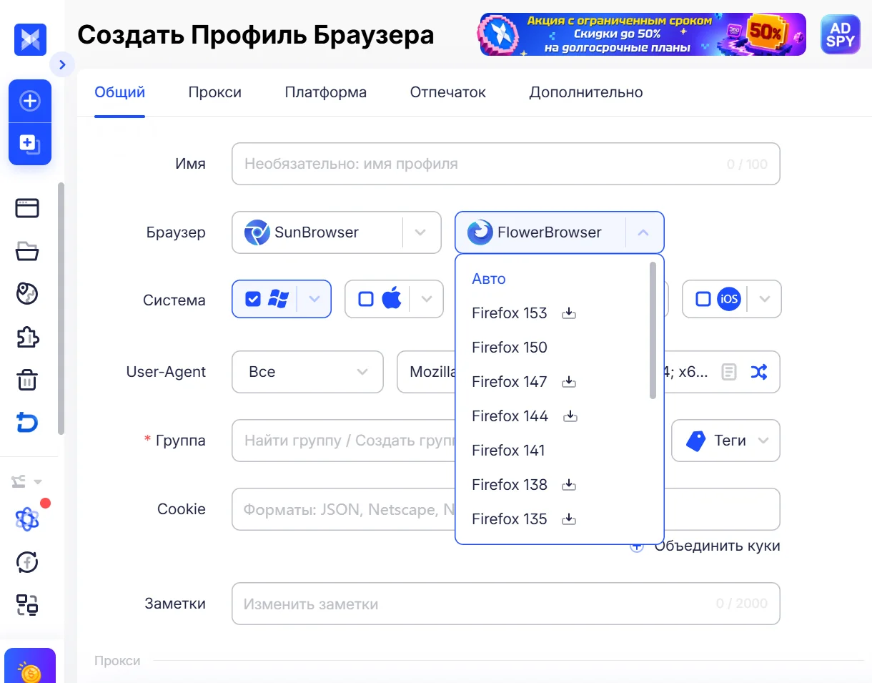The width and height of the screenshot is (872, 683).
Task: Click the device sync icon in sidebar
Action: (x=27, y=605)
